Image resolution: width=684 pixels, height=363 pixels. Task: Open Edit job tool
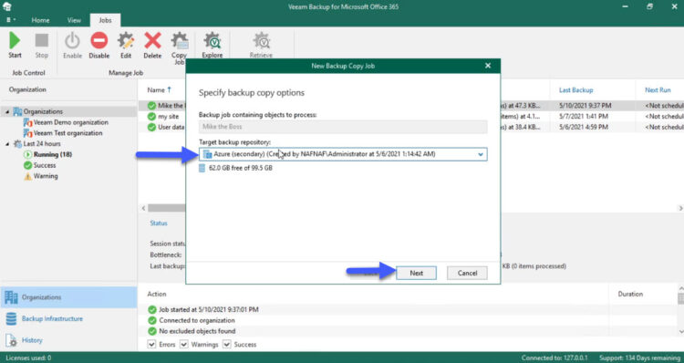pos(126,45)
